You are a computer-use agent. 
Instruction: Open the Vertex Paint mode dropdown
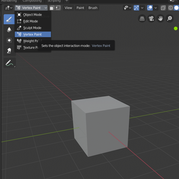31,8
